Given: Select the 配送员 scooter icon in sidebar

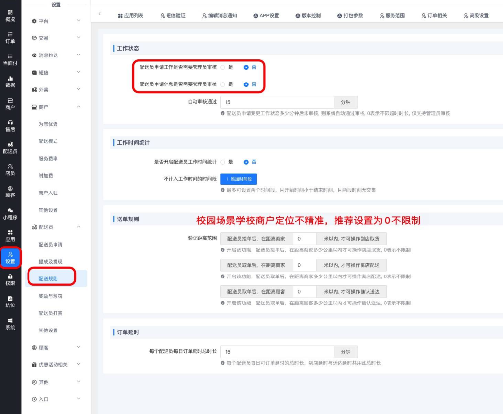Looking at the screenshot, I should coord(10,145).
